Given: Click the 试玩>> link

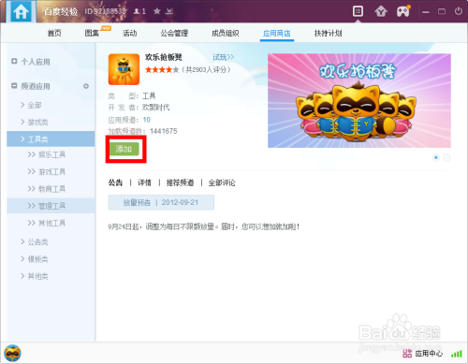Looking at the screenshot, I should [223, 57].
